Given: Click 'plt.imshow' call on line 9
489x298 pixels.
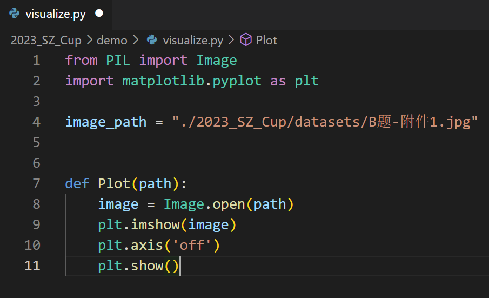Looking at the screenshot, I should coord(139,224).
